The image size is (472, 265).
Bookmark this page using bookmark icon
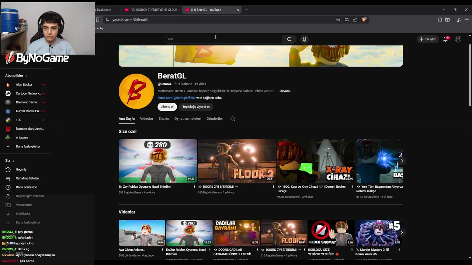click(98, 20)
